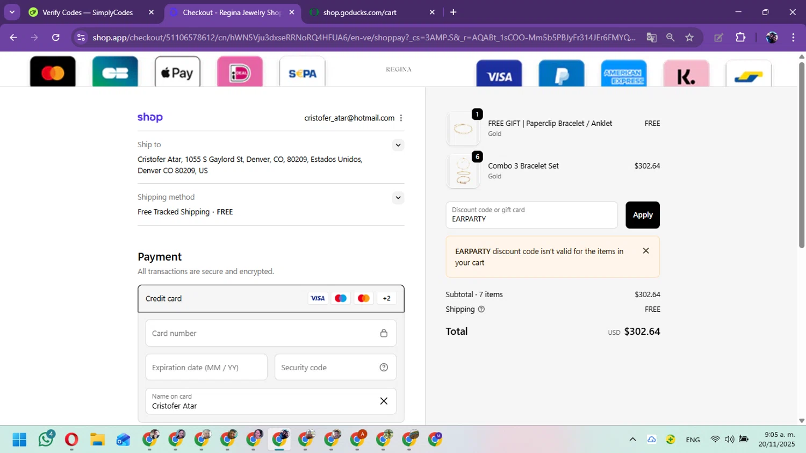The width and height of the screenshot is (806, 453).
Task: Expand the Ship to section
Action: pos(398,145)
